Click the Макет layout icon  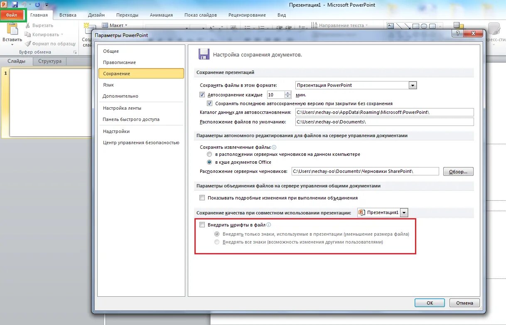coord(105,25)
